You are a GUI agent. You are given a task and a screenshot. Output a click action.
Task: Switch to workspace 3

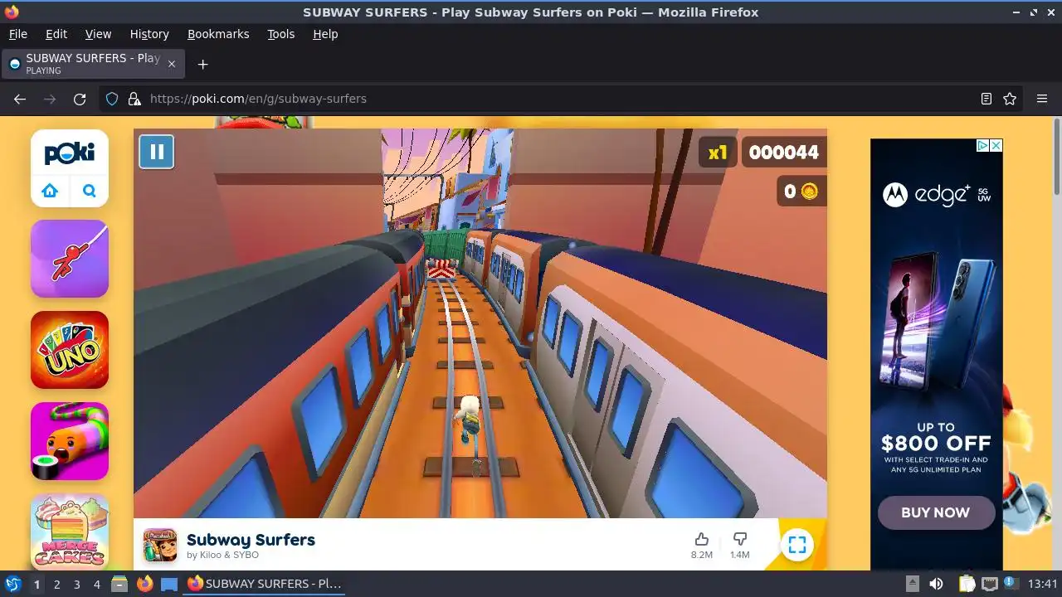point(76,584)
